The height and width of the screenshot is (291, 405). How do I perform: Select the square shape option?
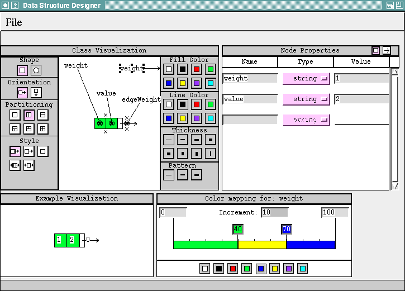[x=22, y=70]
